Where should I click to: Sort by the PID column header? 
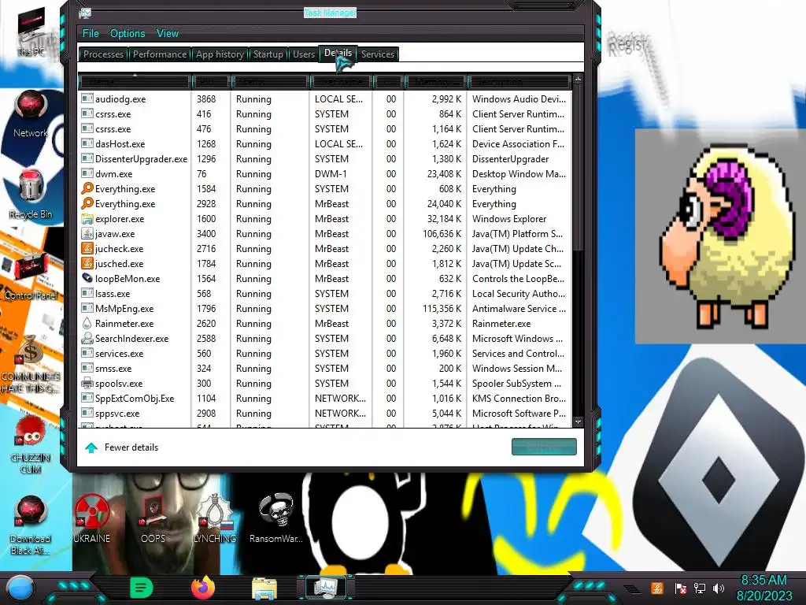pyautogui.click(x=209, y=81)
